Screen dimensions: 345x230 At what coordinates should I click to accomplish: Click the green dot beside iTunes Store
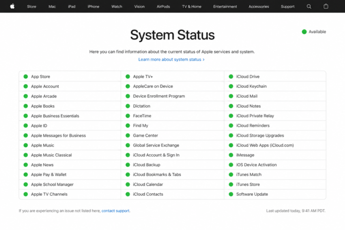[x=231, y=184]
